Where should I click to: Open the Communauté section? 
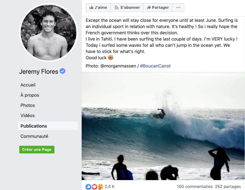point(34,136)
